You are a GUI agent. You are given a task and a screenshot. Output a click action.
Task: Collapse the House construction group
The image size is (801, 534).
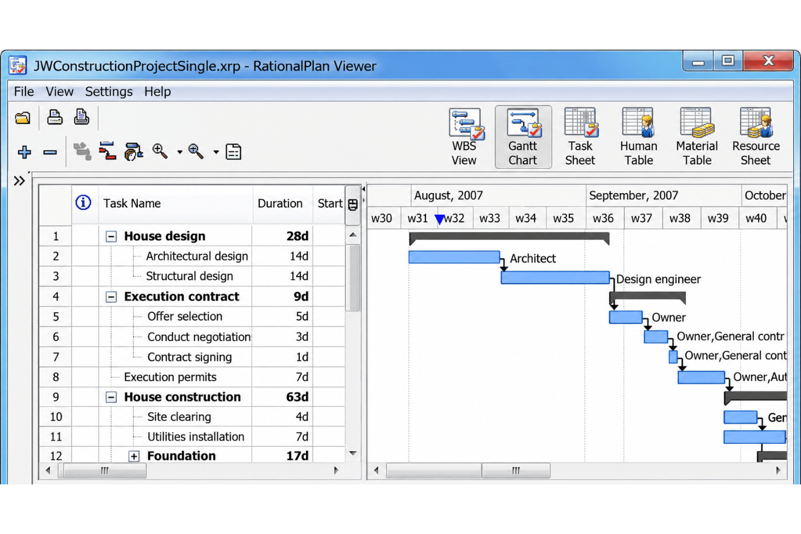tap(111, 397)
